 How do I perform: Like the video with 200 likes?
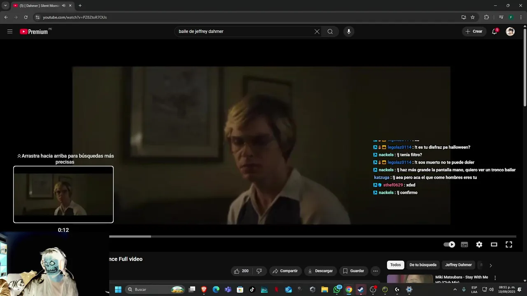pos(241,271)
